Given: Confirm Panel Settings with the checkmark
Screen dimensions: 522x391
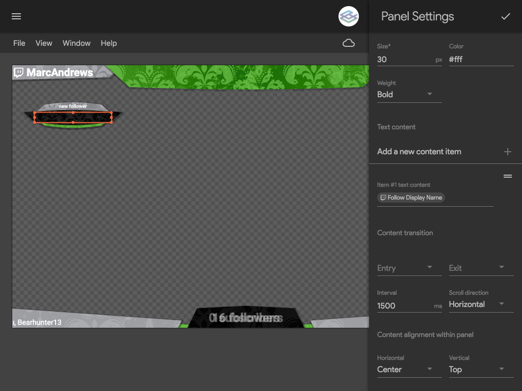Looking at the screenshot, I should [506, 16].
